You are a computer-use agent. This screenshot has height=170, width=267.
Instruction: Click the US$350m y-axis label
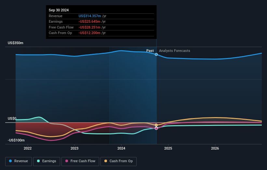16,43
